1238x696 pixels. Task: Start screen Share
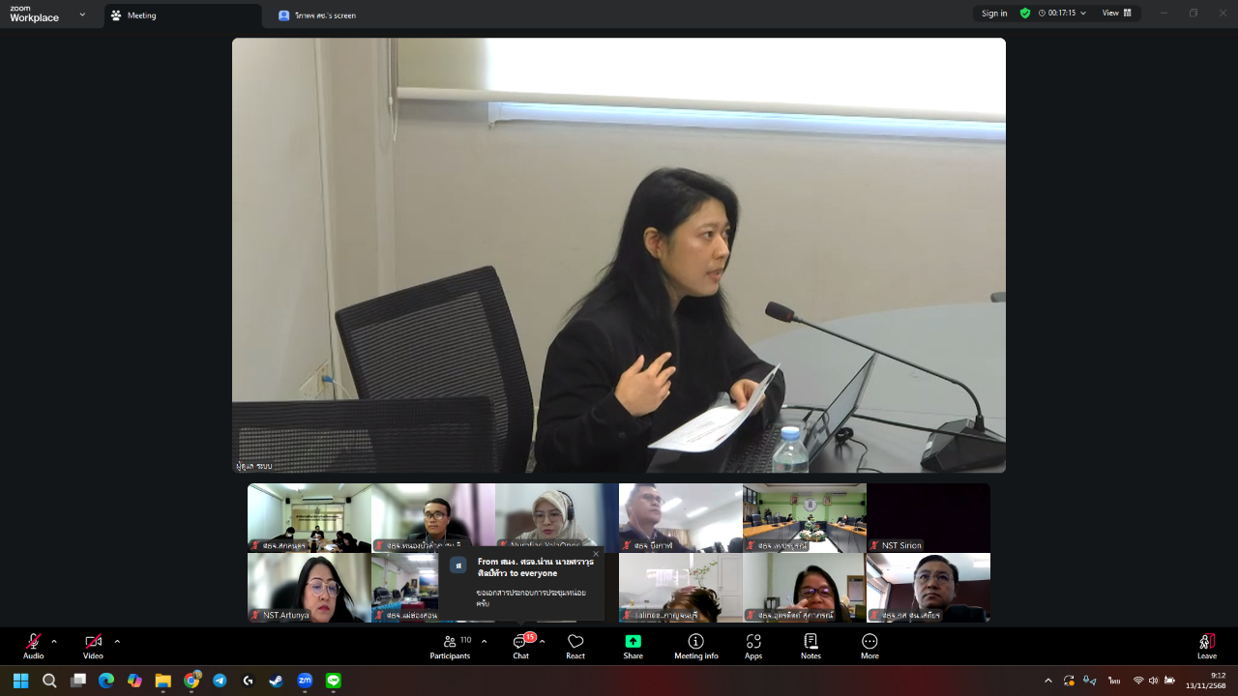633,646
